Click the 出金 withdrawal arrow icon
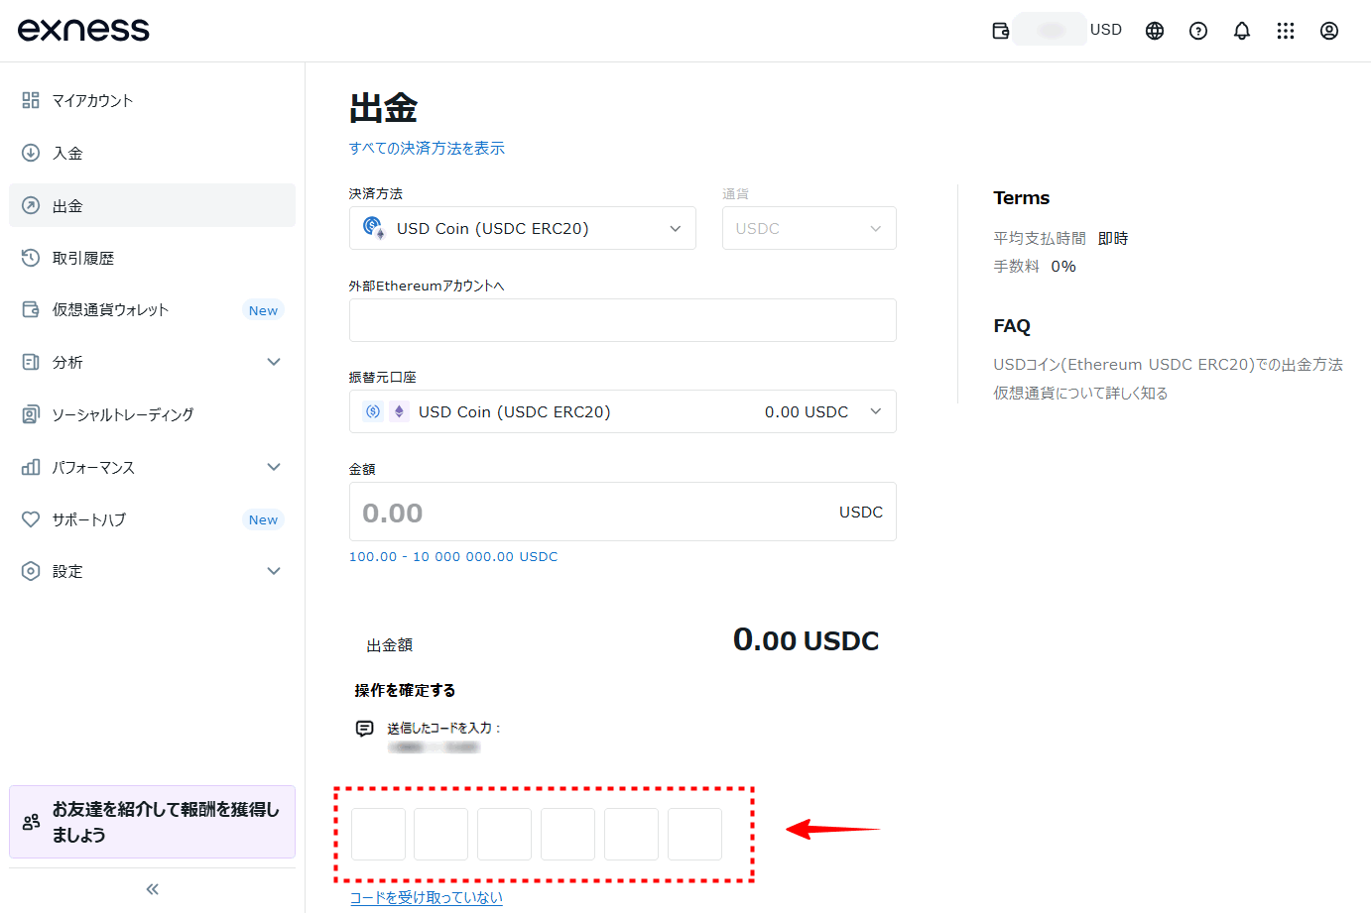 coord(31,205)
